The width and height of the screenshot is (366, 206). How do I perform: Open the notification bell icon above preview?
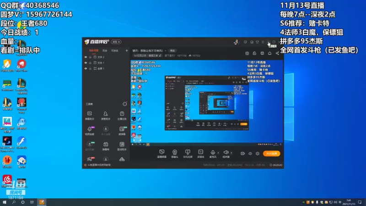269,53
